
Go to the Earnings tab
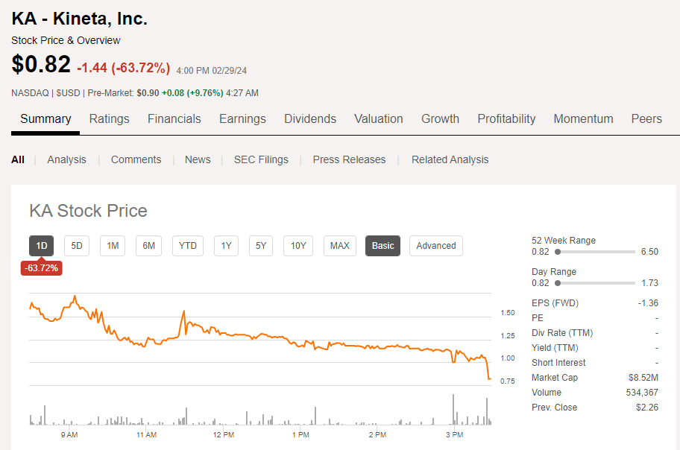(x=242, y=118)
